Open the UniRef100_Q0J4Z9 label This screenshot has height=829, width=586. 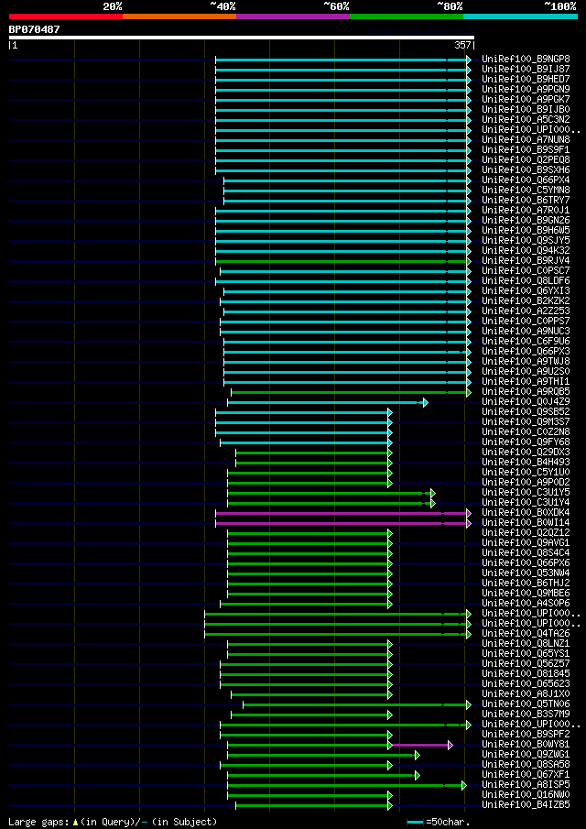point(526,402)
